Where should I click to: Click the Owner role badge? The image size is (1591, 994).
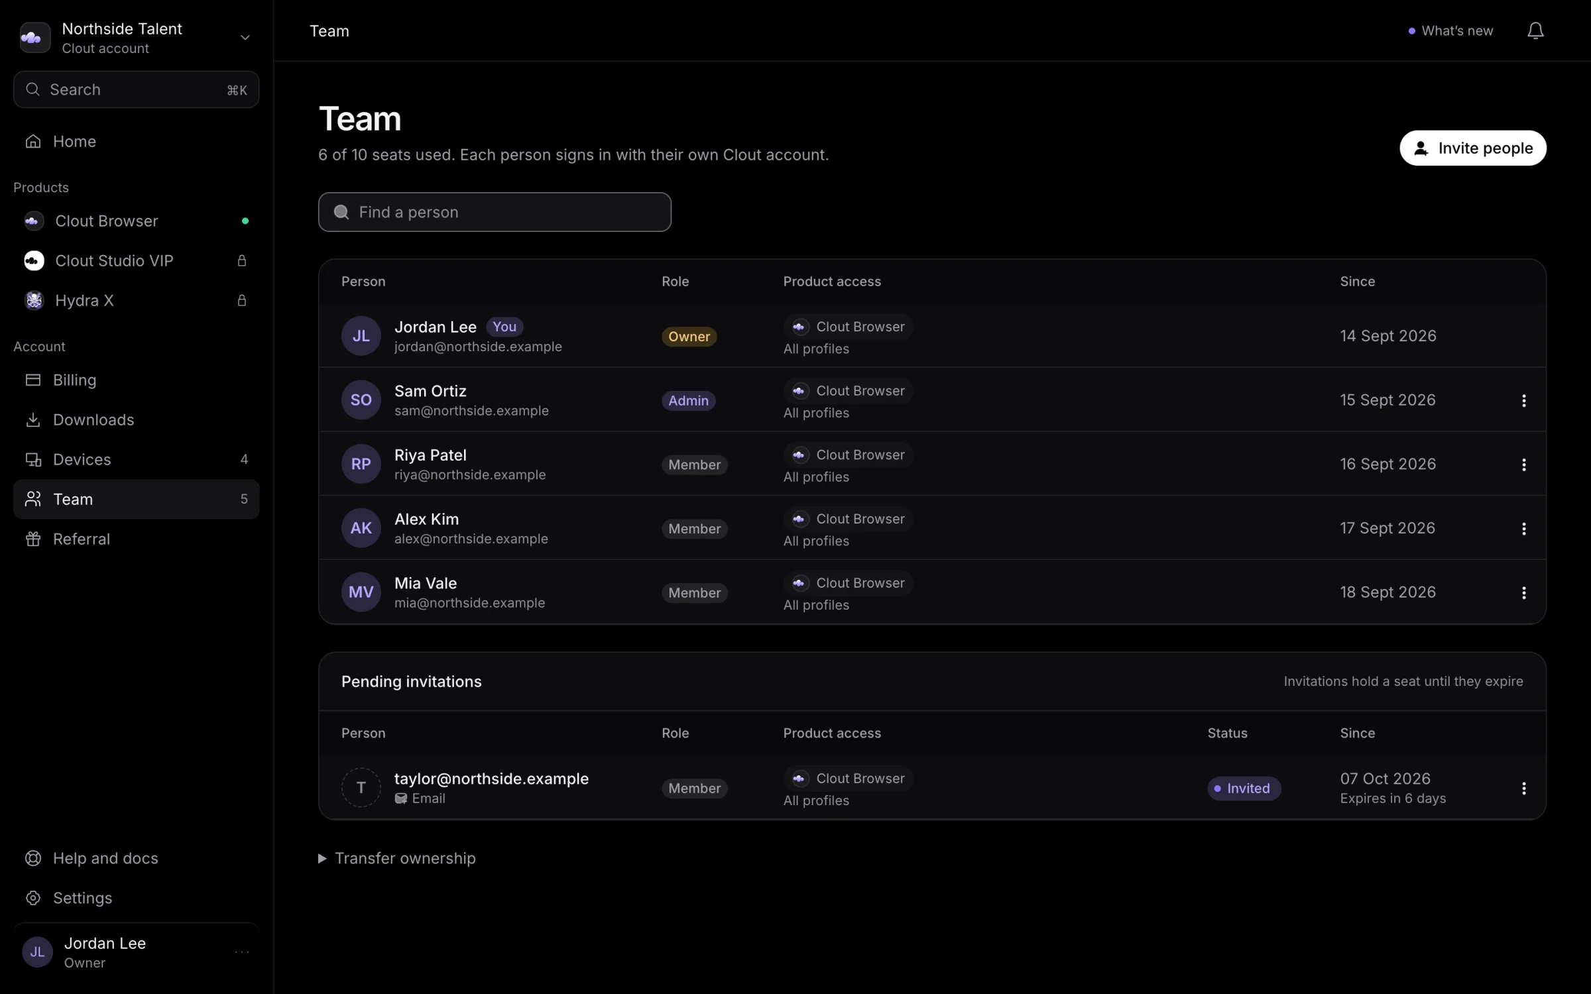(x=689, y=337)
